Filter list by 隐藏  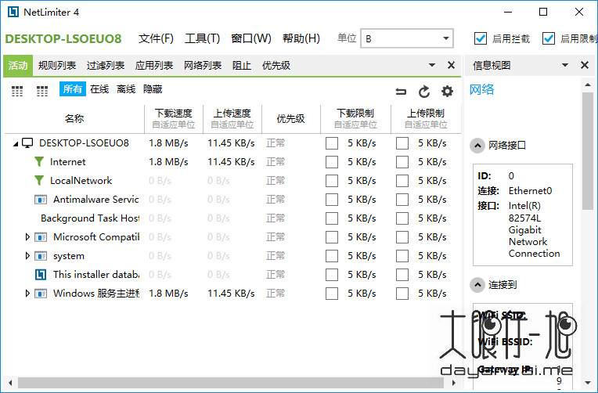pyautogui.click(x=153, y=89)
